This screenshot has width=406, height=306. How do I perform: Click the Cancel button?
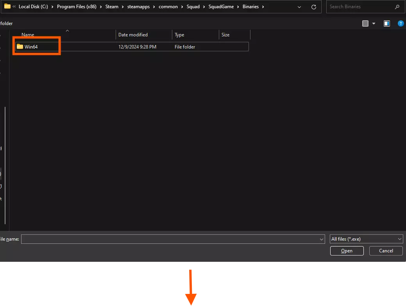(386, 251)
